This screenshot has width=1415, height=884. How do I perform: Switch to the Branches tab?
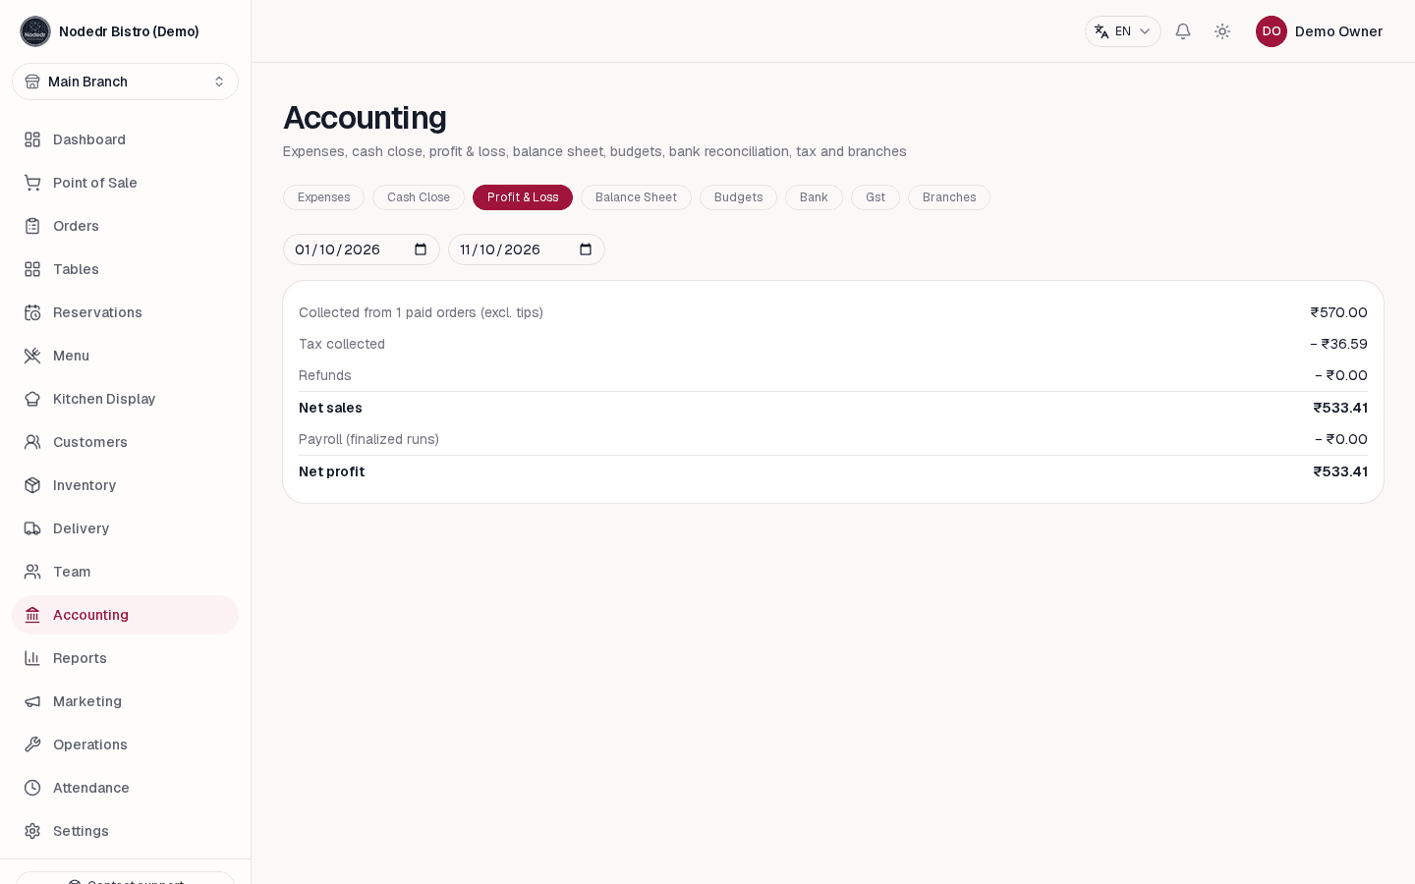coord(949,197)
